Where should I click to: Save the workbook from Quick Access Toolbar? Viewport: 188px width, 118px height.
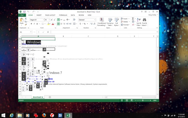click(x=24, y=12)
